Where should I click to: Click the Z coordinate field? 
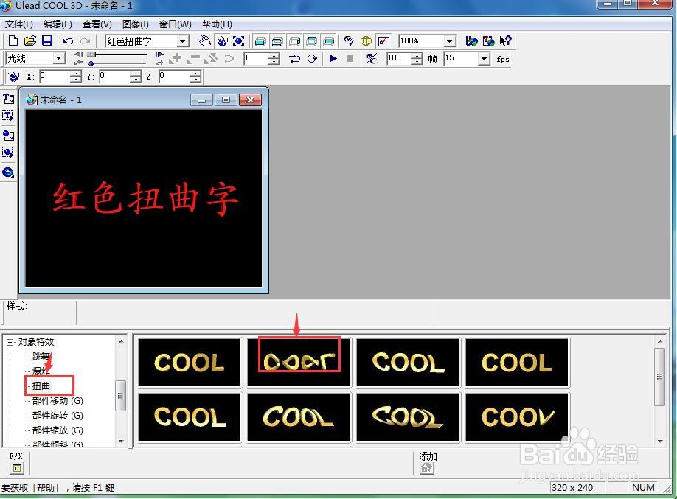(175, 77)
